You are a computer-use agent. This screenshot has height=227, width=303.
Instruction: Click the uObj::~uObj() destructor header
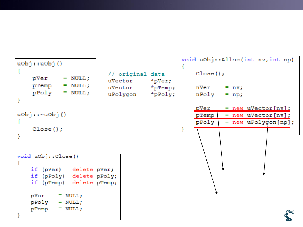(42, 115)
